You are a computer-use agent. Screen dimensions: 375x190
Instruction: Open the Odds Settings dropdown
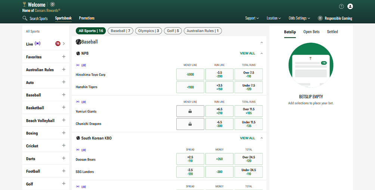299,18
